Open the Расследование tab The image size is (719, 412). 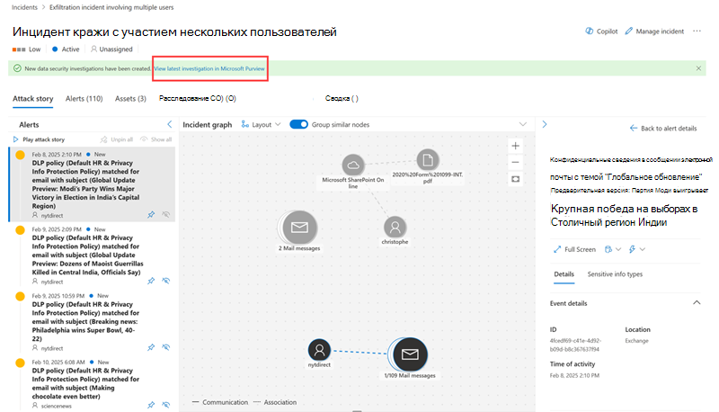click(198, 98)
